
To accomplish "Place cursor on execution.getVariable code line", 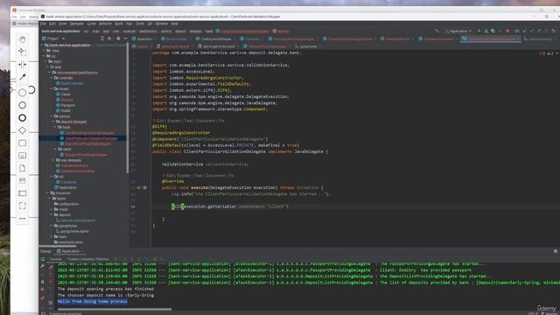I will [230, 206].
